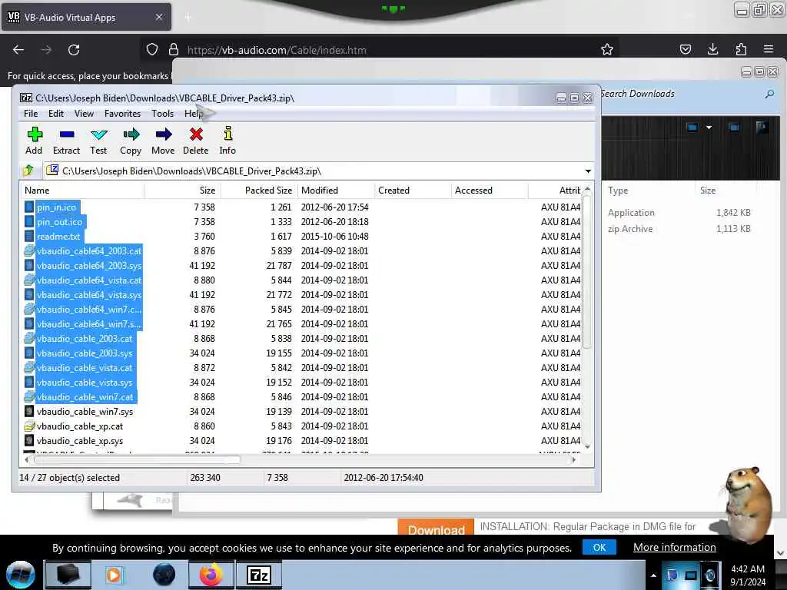Sort file list by Name column

click(x=82, y=191)
